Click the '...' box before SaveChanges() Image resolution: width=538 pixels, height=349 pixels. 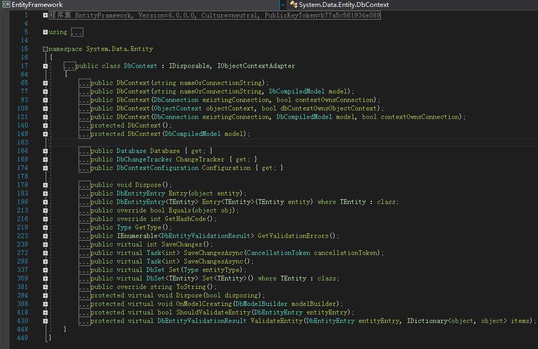tap(84, 244)
